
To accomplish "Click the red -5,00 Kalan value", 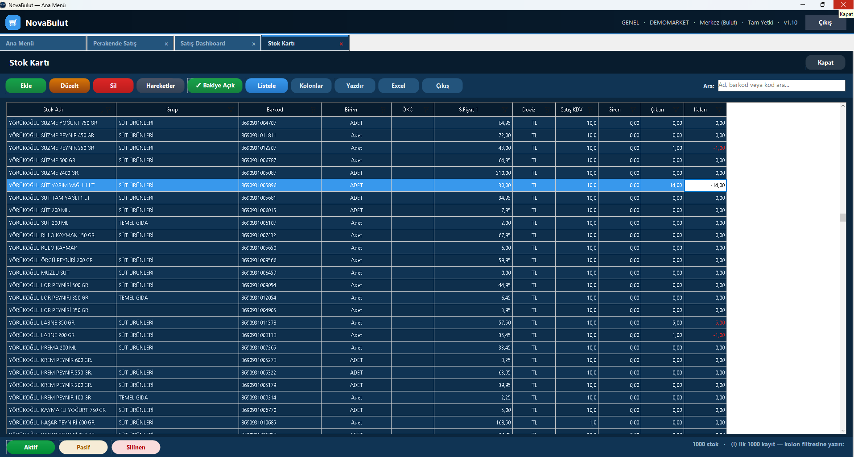I will [x=719, y=322].
